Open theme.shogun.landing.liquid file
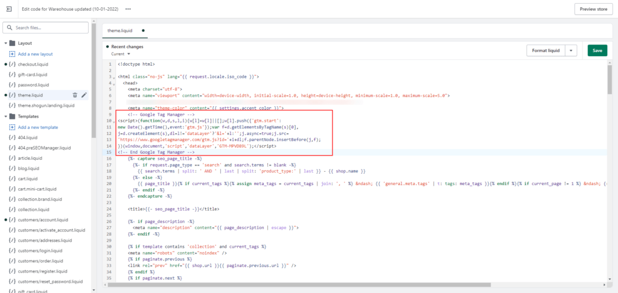 46,106
